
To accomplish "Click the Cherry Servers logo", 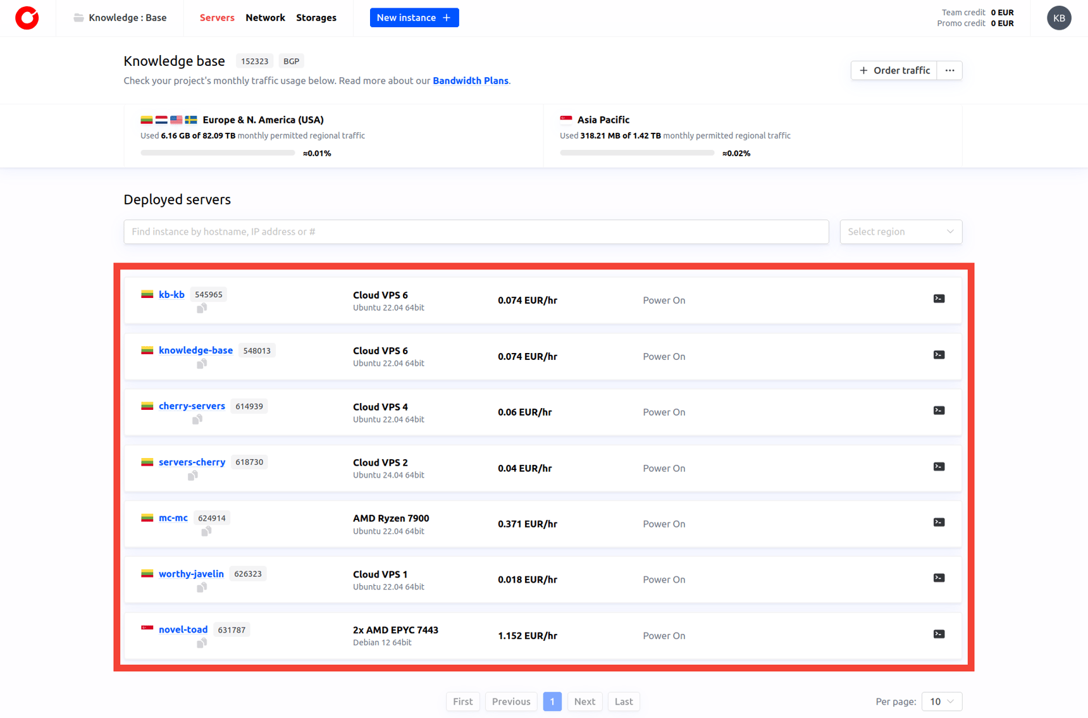I will pyautogui.click(x=27, y=18).
